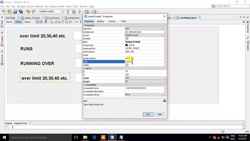Open the id_pwd.java file tab
Screen dimensions: 250x141
54,18
